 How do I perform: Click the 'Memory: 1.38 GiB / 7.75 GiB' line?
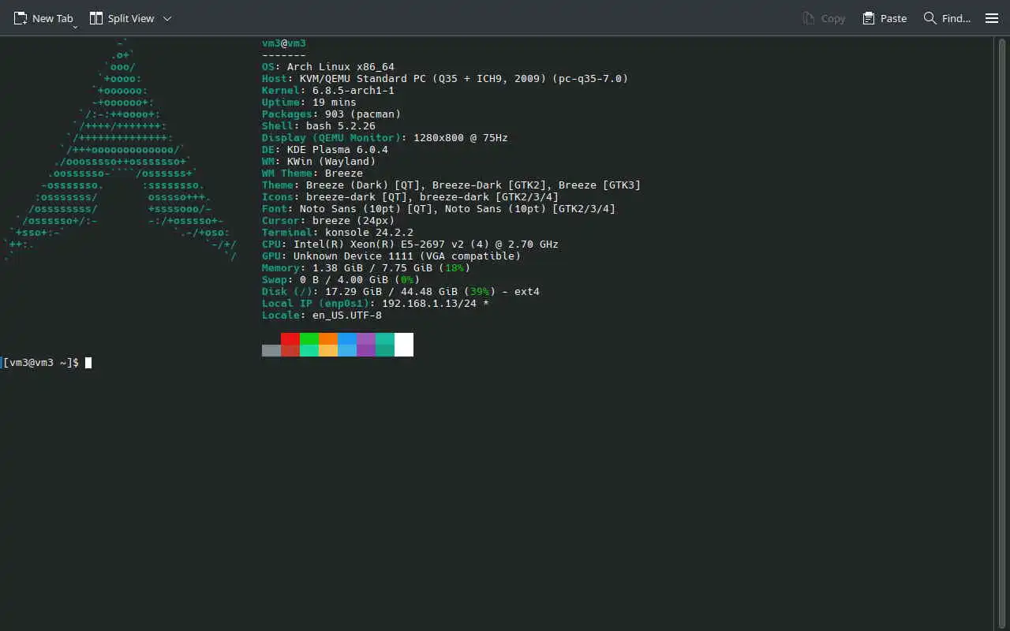point(366,268)
